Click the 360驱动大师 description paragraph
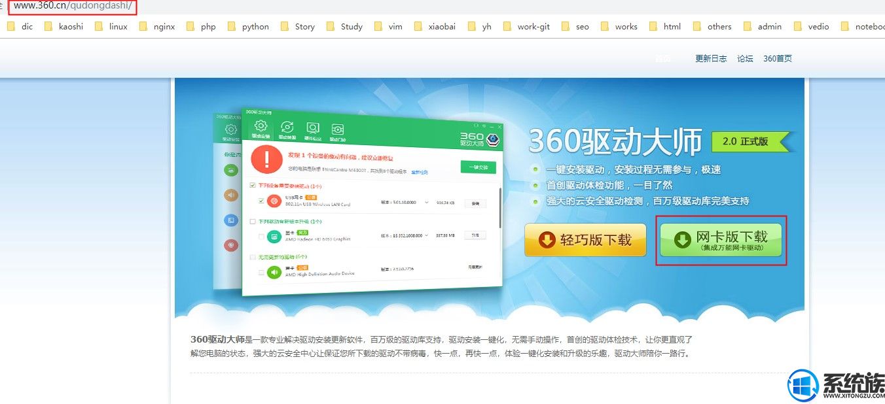Screen dimensions: 885x404 pyautogui.click(x=441, y=346)
